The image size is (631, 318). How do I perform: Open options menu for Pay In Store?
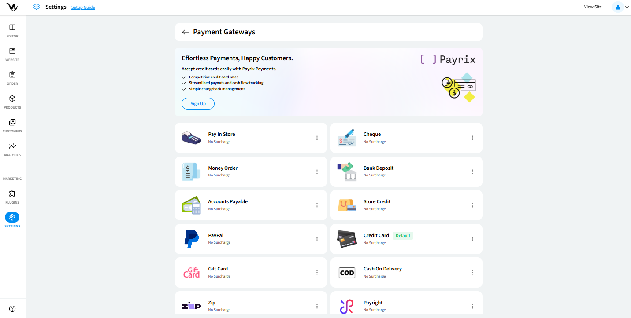click(x=317, y=138)
